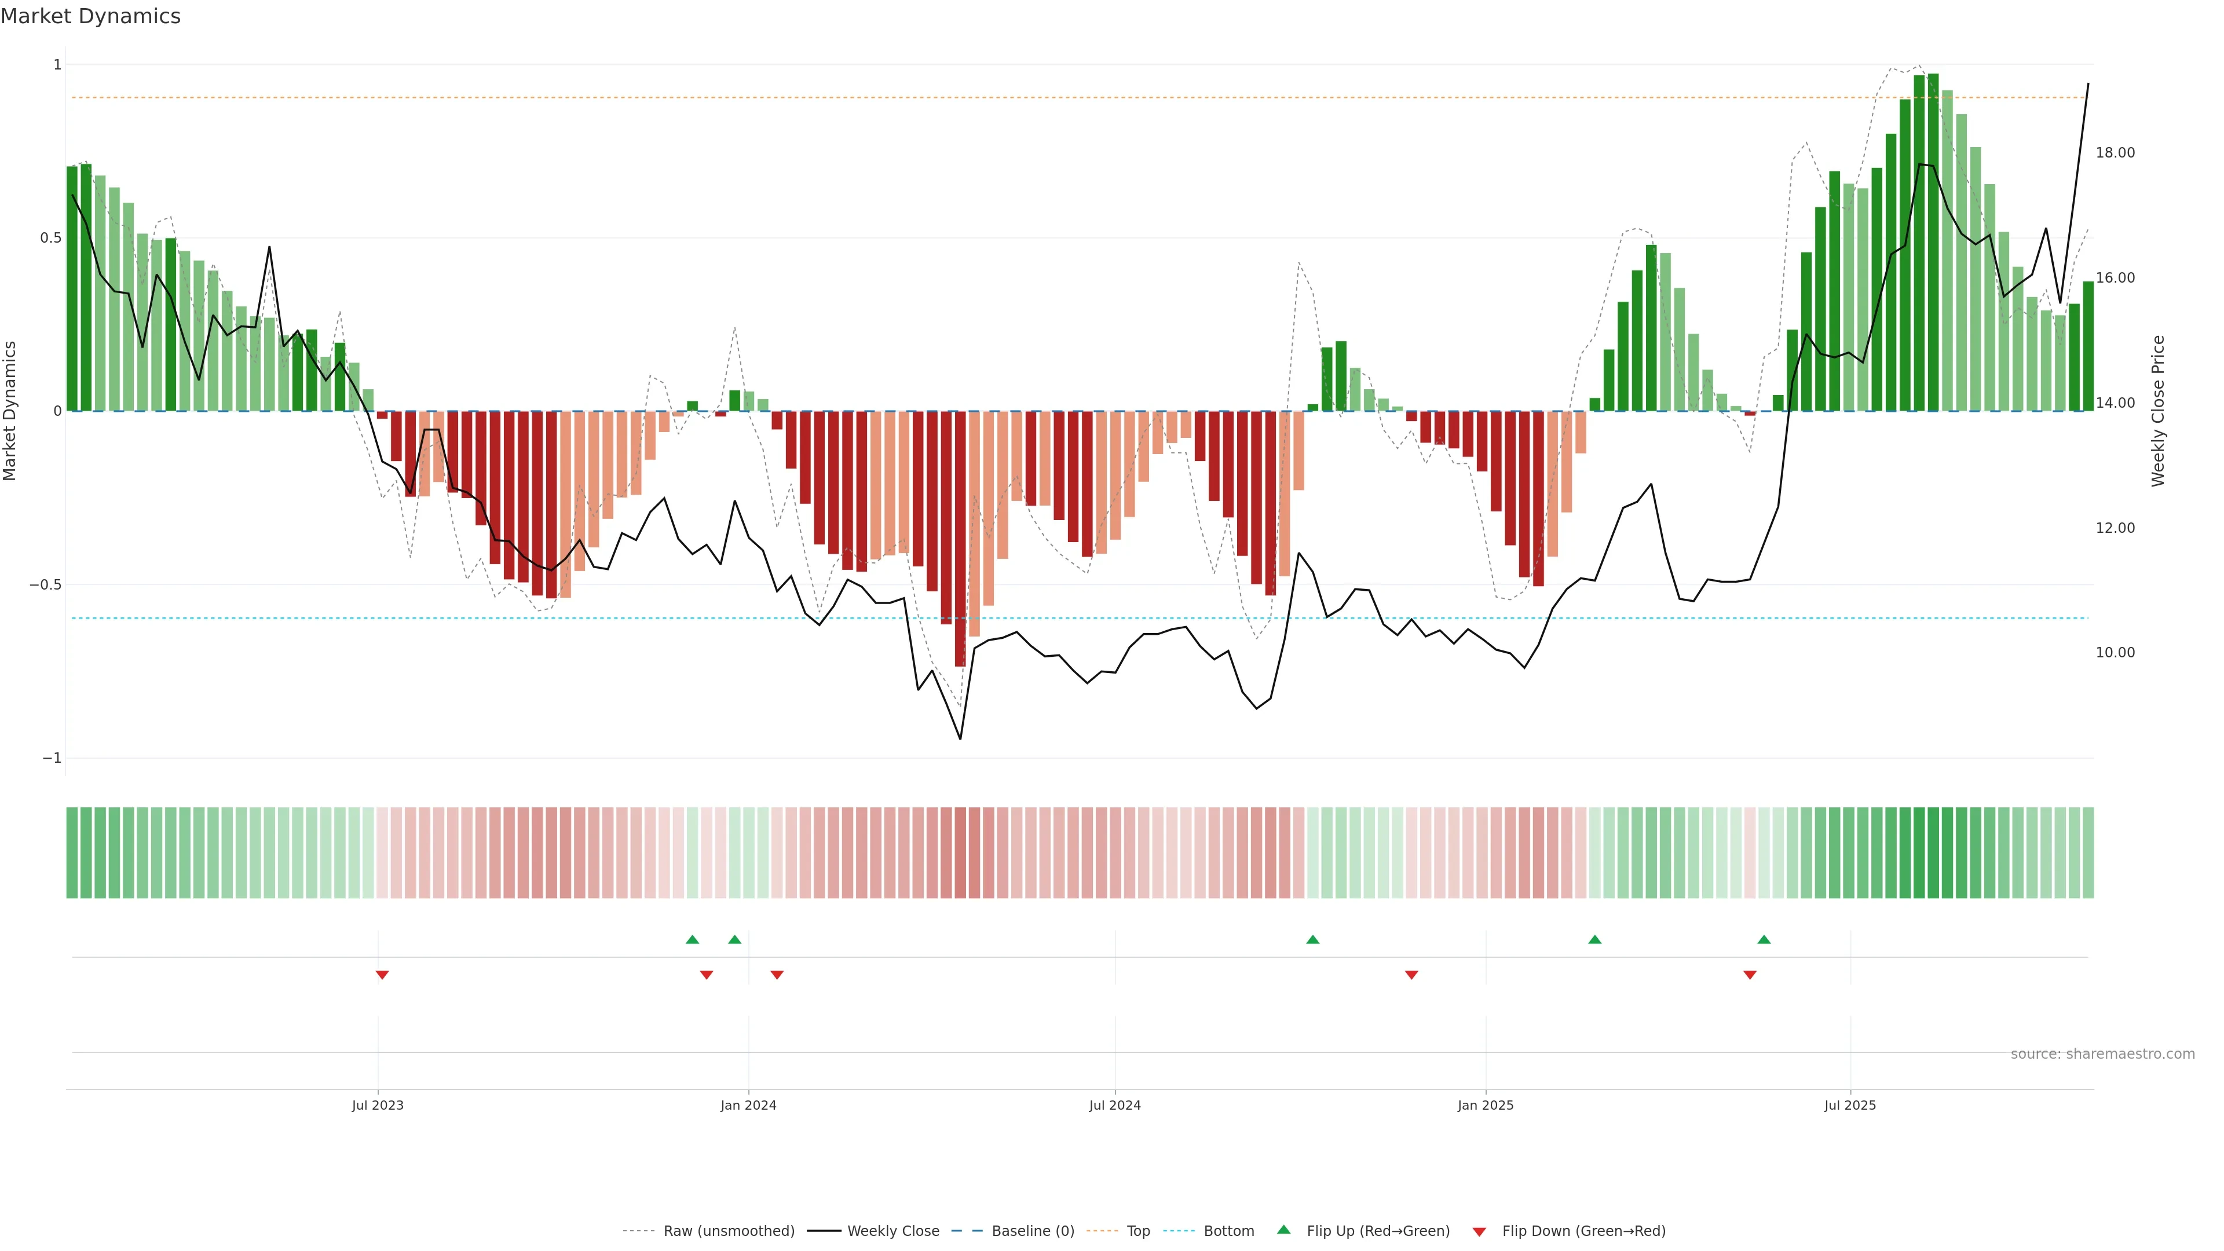Click the green flip-up triangle nearest Jan 2024
The image size is (2224, 1251).
(x=735, y=939)
